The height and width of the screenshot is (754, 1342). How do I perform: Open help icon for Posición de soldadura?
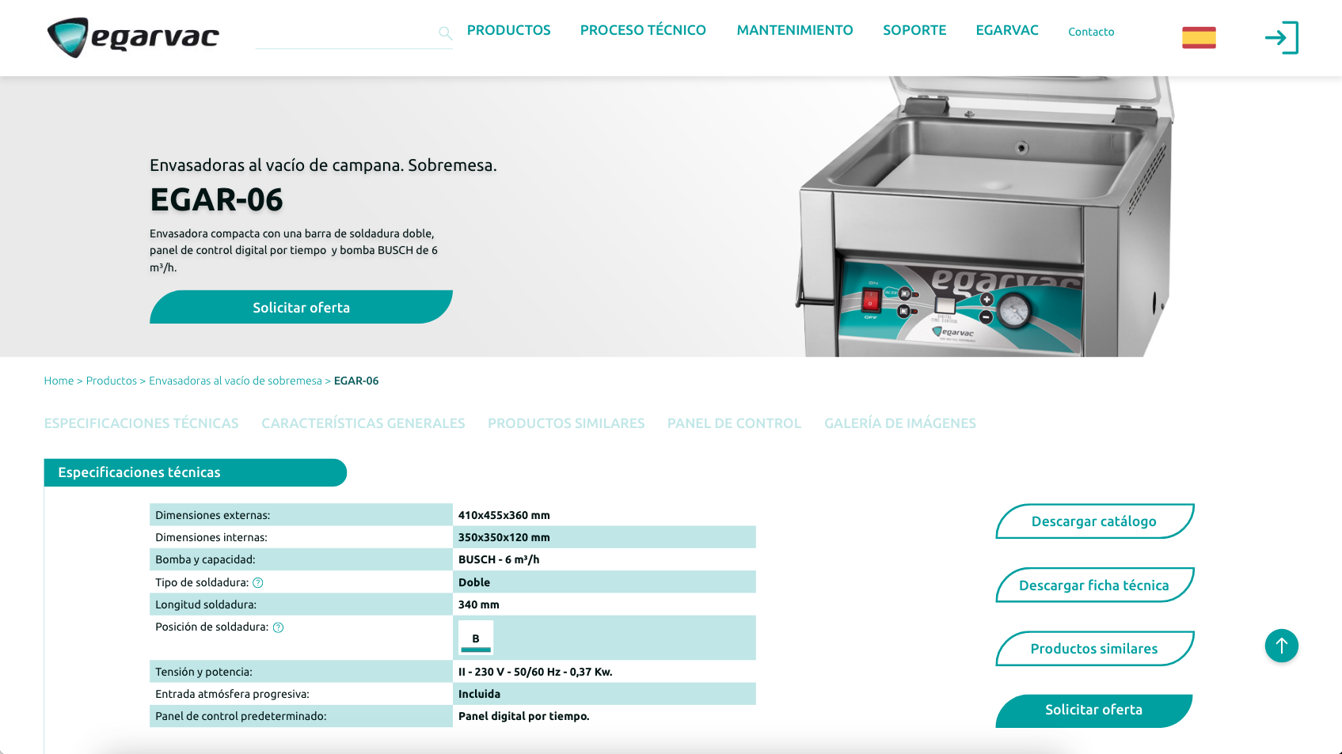278,627
